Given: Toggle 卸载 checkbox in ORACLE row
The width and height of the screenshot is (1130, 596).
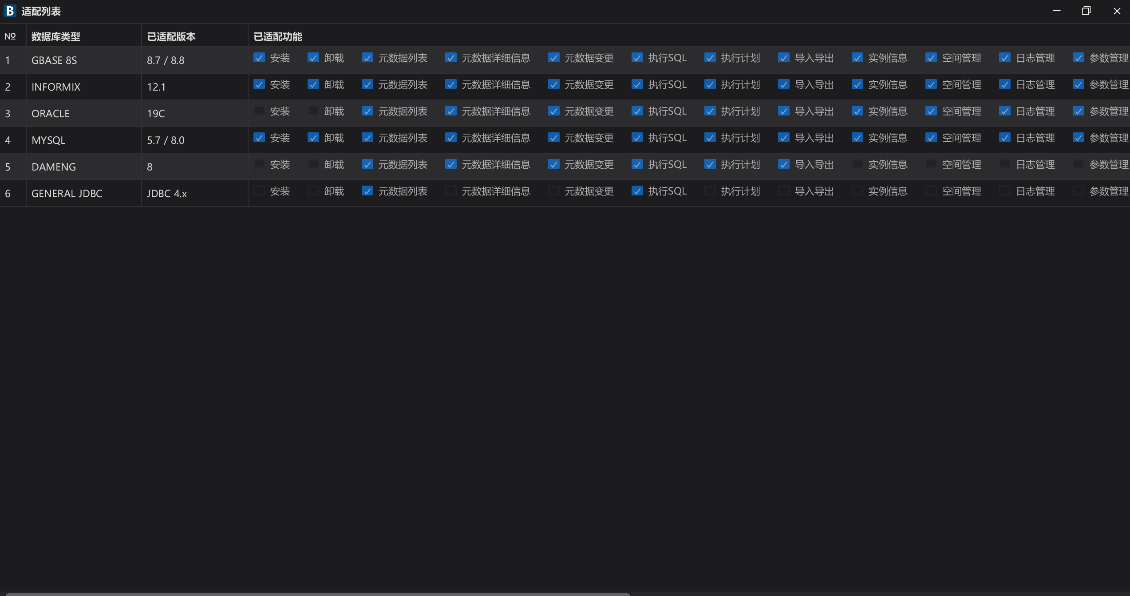Looking at the screenshot, I should pyautogui.click(x=313, y=111).
